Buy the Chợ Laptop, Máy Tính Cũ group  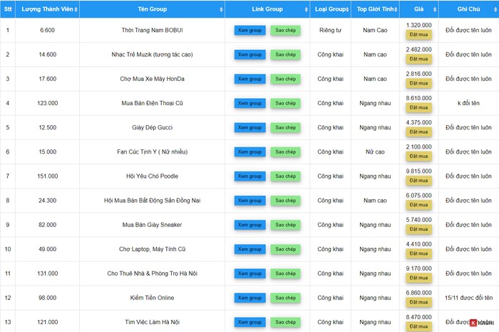418,254
